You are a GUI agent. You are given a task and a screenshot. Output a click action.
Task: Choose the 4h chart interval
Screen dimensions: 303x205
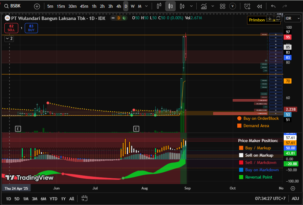[118, 6]
